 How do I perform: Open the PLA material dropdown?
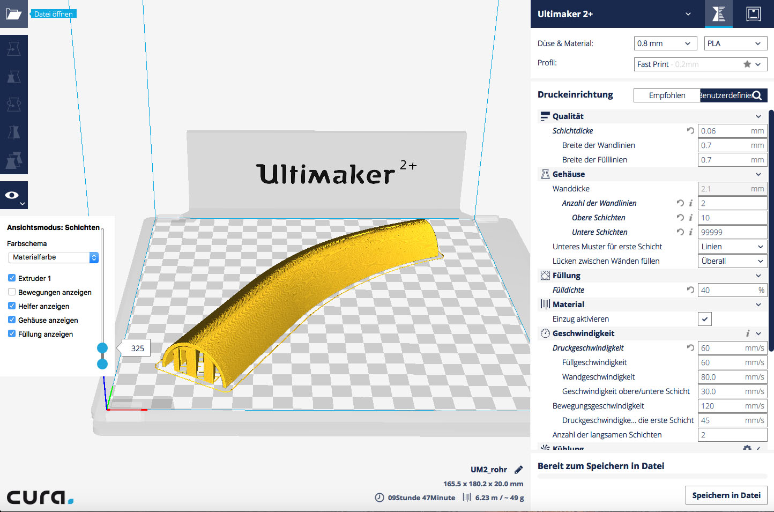[736, 43]
